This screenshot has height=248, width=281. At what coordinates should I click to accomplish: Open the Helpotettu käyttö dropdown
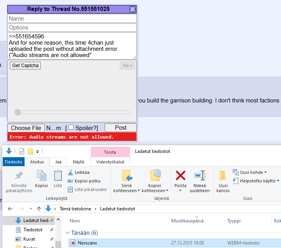click(x=256, y=181)
